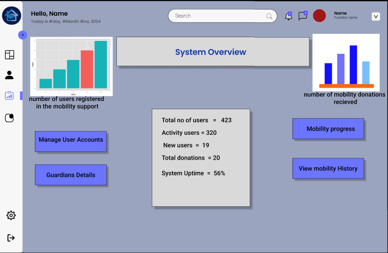The height and width of the screenshot is (253, 388).
Task: Click the registered users bar chart thumbnail
Action: [x=71, y=67]
